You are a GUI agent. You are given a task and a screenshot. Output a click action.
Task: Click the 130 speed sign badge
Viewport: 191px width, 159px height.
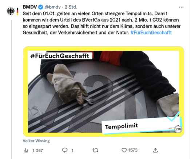click(x=178, y=129)
